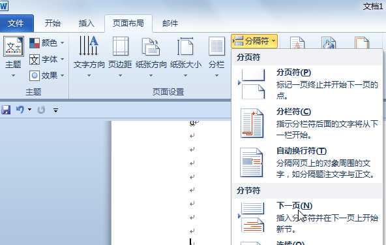Image resolution: width=386 pixels, height=245 pixels.
Task: Switch to the 开始 tab
Action: (52, 23)
